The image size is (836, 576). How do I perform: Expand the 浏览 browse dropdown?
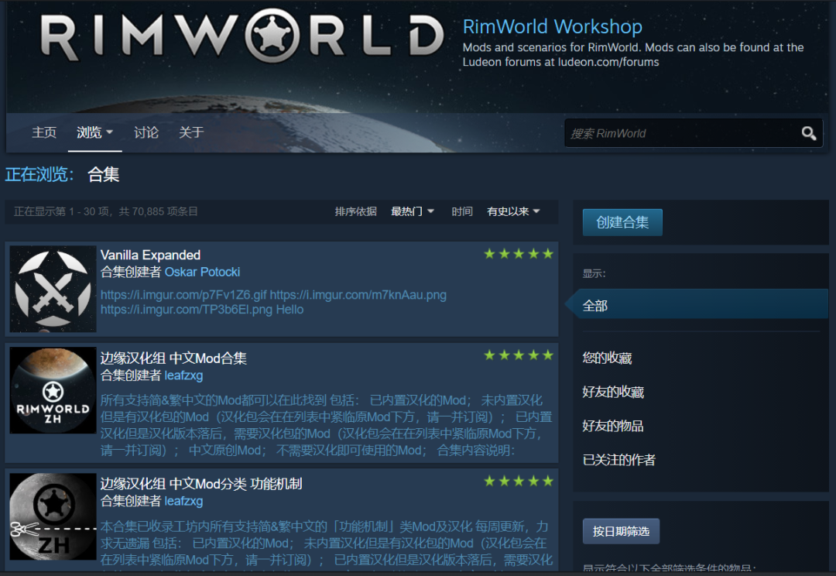94,132
